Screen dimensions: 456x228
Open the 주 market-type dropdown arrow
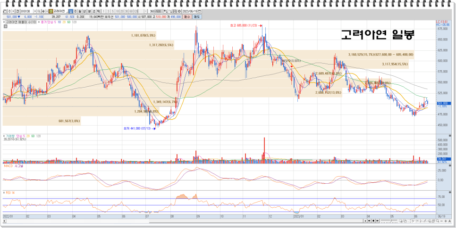13,11
